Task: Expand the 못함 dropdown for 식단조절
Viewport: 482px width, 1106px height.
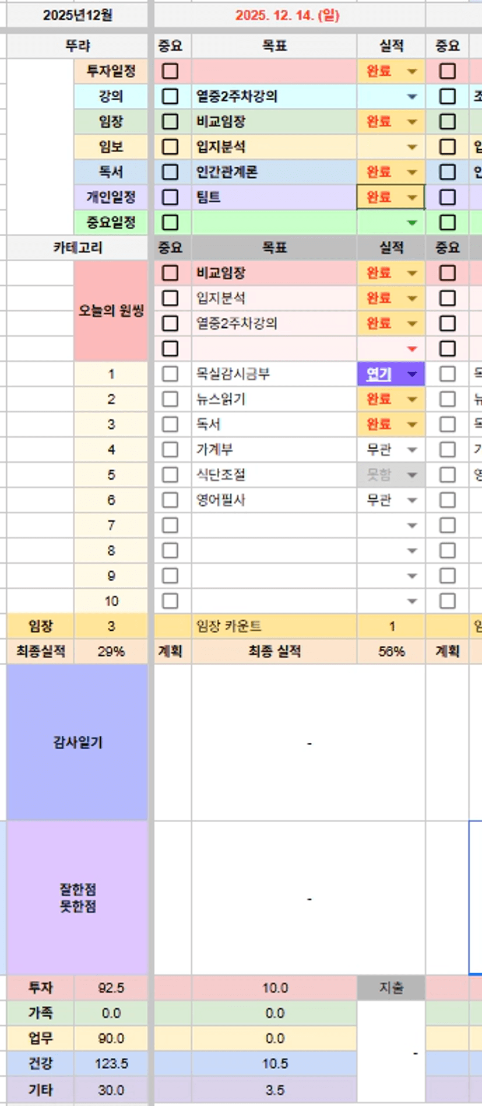Action: tap(412, 475)
